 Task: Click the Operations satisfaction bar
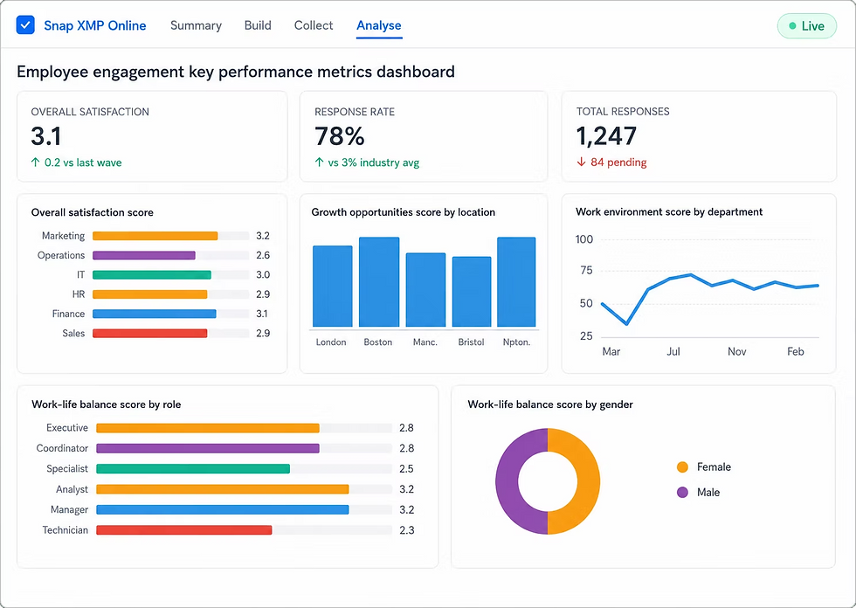[x=143, y=255]
